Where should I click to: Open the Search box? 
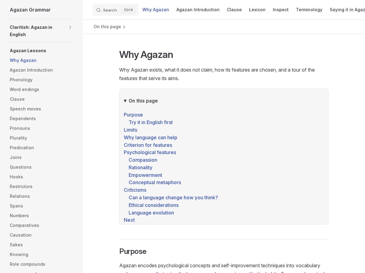tap(116, 10)
